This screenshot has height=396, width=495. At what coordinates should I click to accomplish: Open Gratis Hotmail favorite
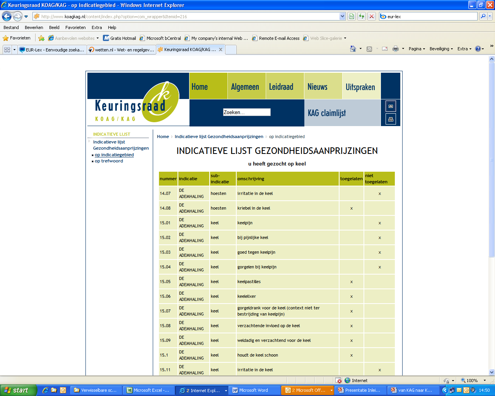pyautogui.click(x=119, y=38)
